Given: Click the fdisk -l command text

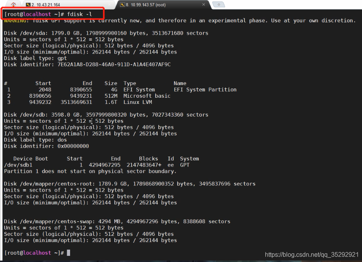Looking at the screenshot, I should pyautogui.click(x=79, y=14).
